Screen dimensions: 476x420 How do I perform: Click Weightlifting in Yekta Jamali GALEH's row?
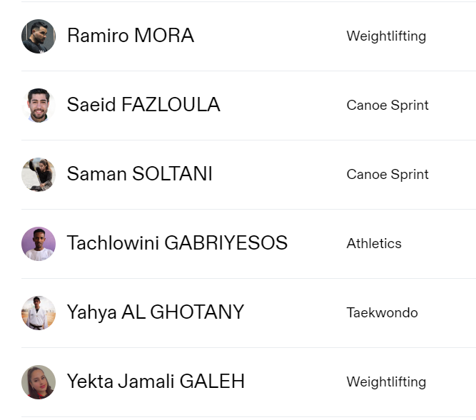[x=386, y=382]
